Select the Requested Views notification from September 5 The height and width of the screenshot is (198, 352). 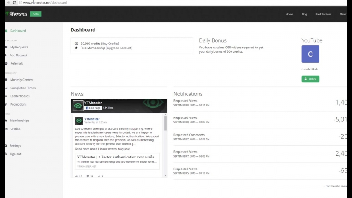(260, 171)
